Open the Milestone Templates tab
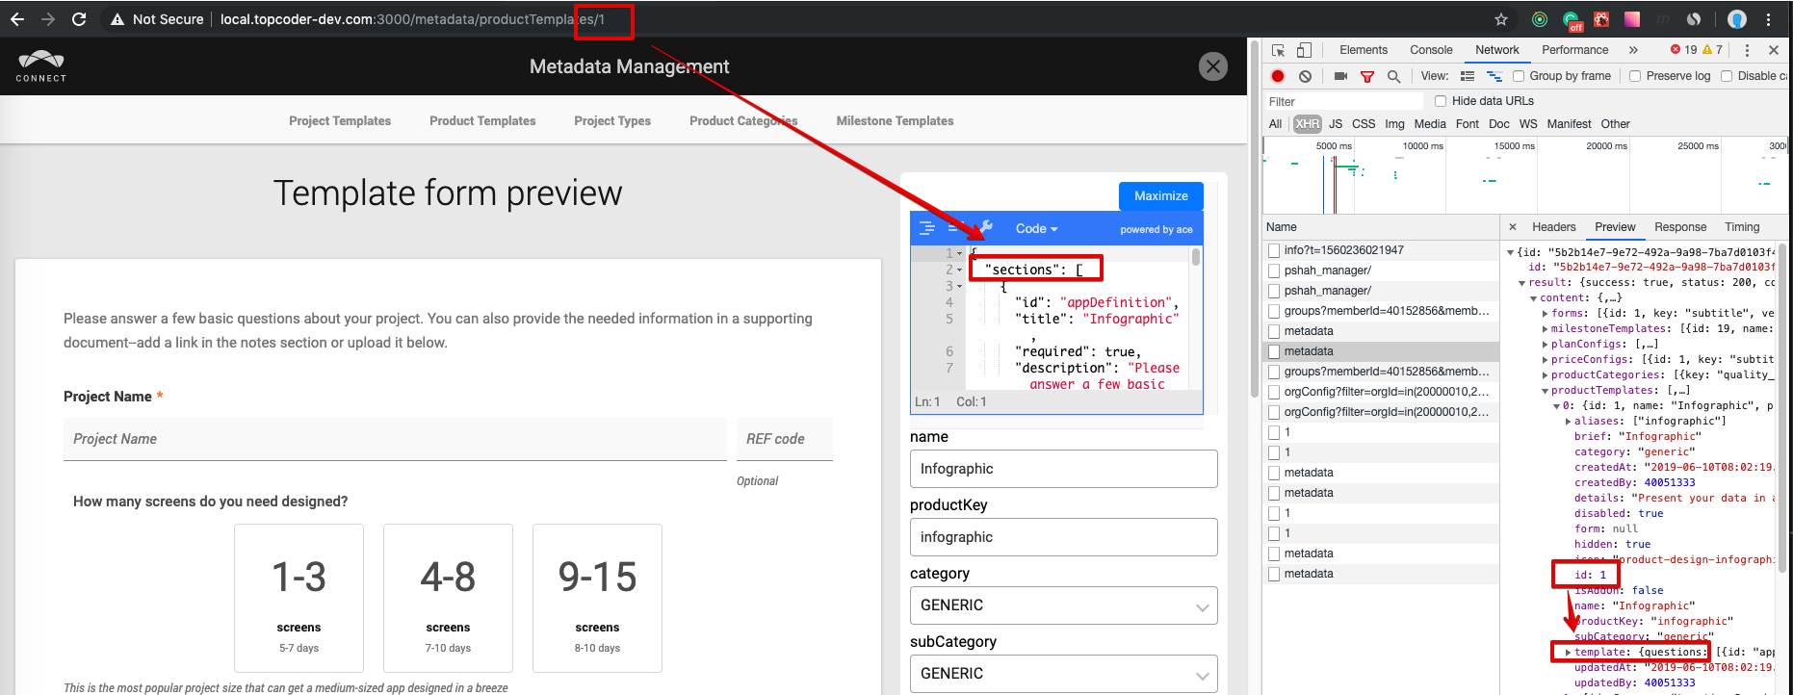This screenshot has height=695, width=1793. click(x=895, y=121)
